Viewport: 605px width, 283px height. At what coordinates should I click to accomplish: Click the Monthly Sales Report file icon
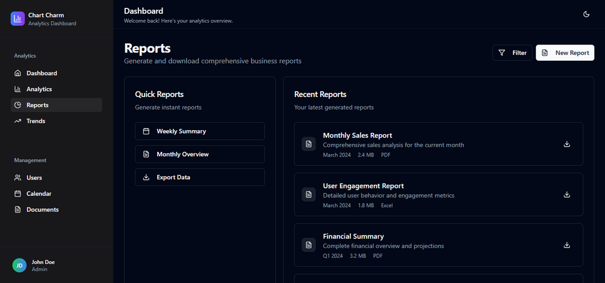click(309, 145)
